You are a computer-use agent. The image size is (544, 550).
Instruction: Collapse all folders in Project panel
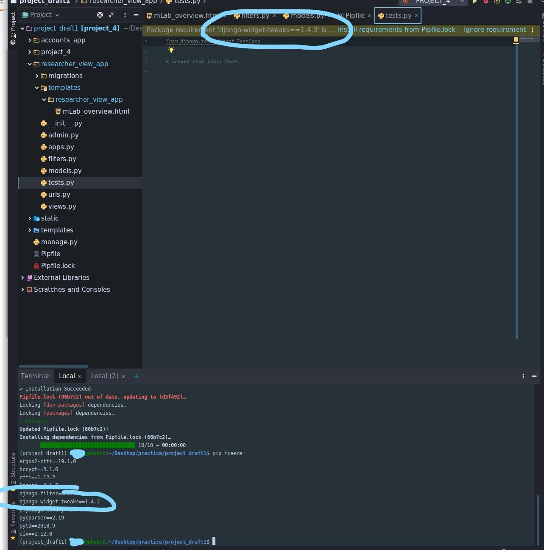(112, 15)
